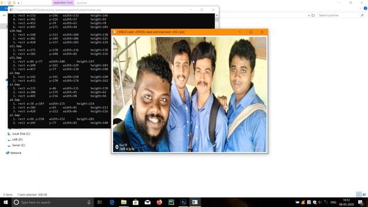Click the console window scroll up arrow

(x=217, y=16)
